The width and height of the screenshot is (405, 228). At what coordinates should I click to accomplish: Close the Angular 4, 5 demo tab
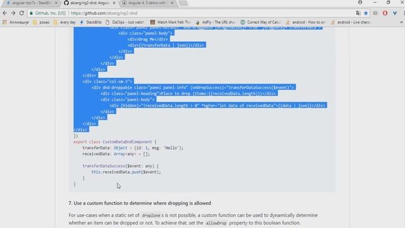pyautogui.click(x=172, y=3)
